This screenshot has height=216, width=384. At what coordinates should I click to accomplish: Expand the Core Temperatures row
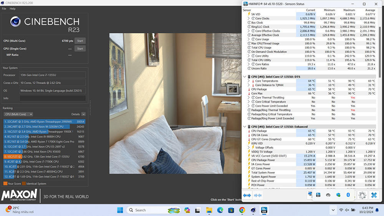tap(248, 81)
